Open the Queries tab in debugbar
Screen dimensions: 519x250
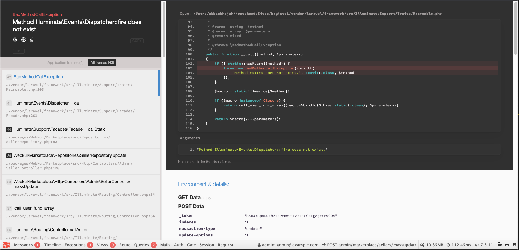pyautogui.click(x=145, y=245)
